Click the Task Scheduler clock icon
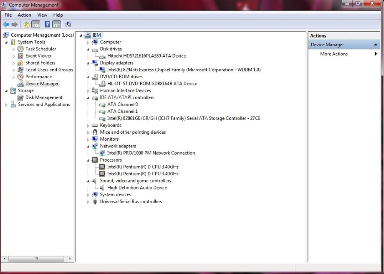Screen dimensions: 384x274 [20, 49]
